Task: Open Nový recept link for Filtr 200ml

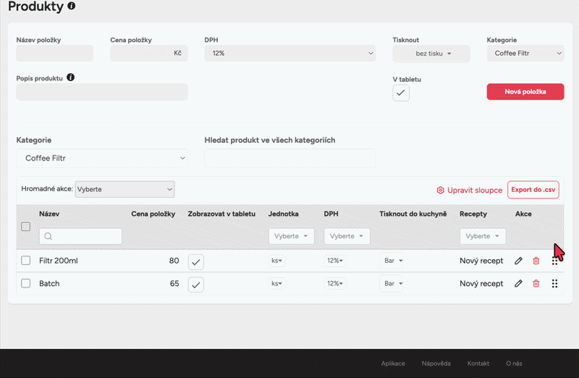Action: pos(481,261)
